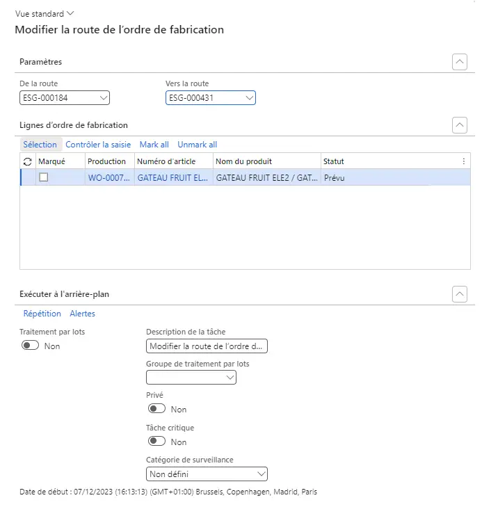Select the Prévu status cell

(396, 178)
